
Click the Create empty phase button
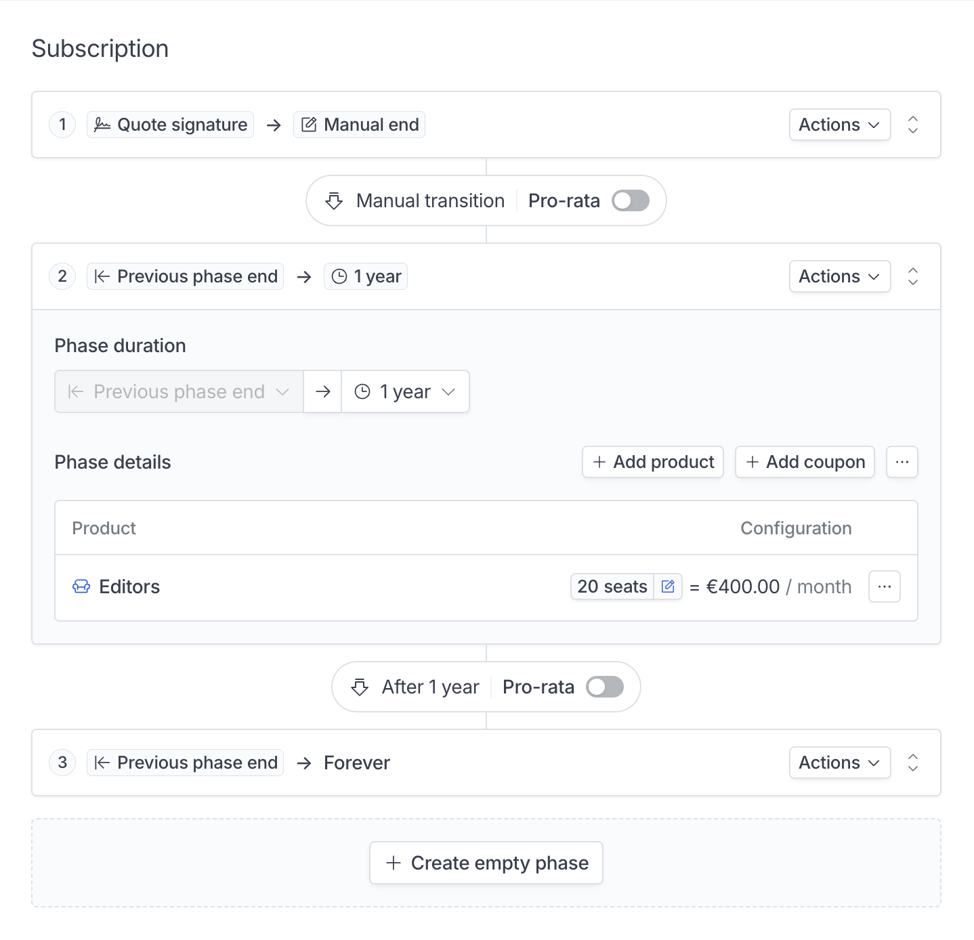click(x=486, y=863)
